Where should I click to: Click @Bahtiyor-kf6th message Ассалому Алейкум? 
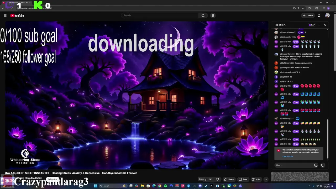[303, 63]
